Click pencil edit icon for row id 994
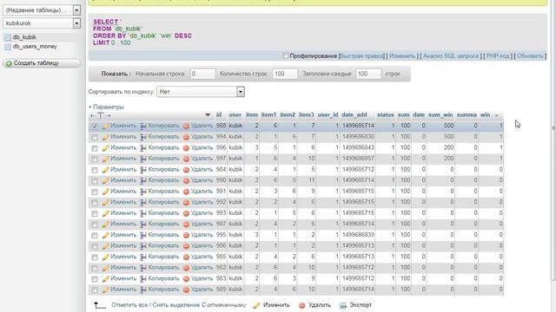 (x=105, y=137)
